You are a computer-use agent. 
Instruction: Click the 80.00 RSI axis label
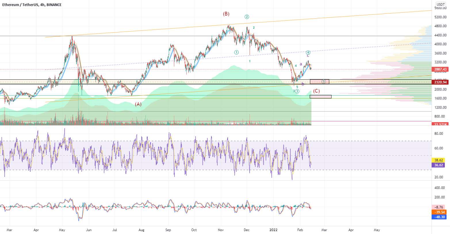click(x=438, y=134)
